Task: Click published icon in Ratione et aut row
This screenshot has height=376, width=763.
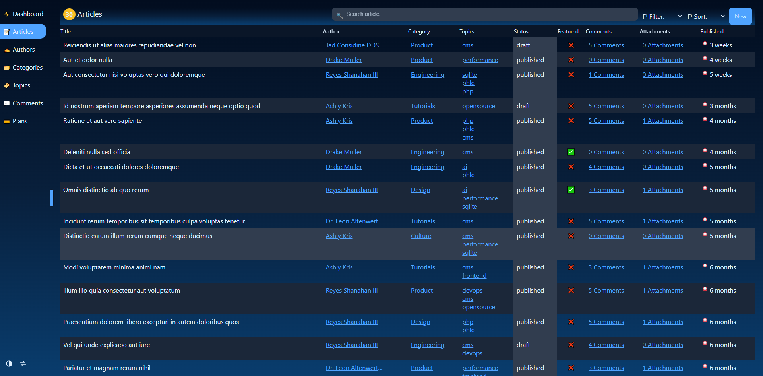Action: click(x=705, y=119)
